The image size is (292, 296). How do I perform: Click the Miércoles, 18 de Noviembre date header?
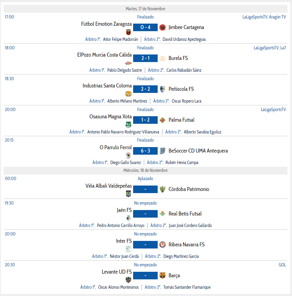coord(146,170)
